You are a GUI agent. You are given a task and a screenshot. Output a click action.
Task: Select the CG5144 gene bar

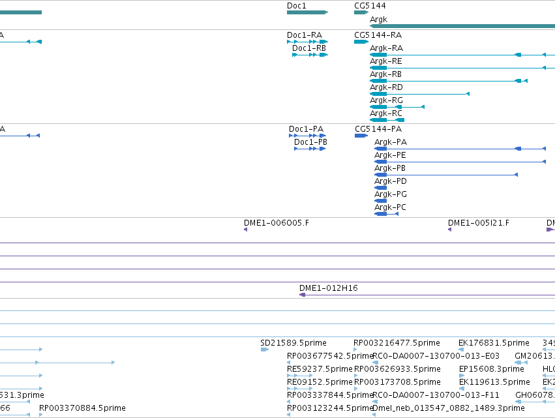coord(361,12)
